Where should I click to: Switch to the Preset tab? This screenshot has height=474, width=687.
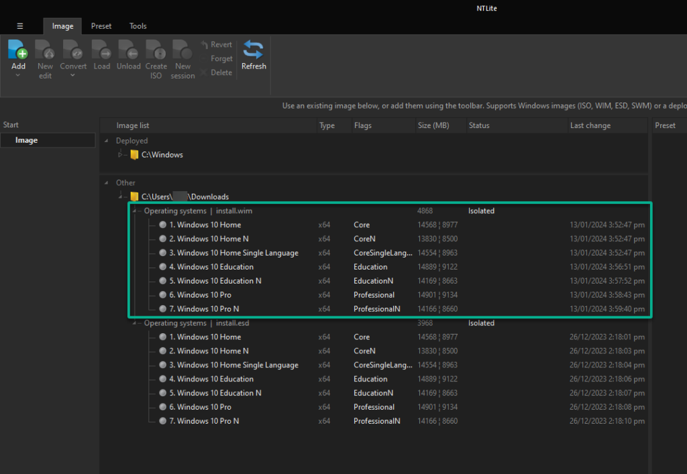101,25
